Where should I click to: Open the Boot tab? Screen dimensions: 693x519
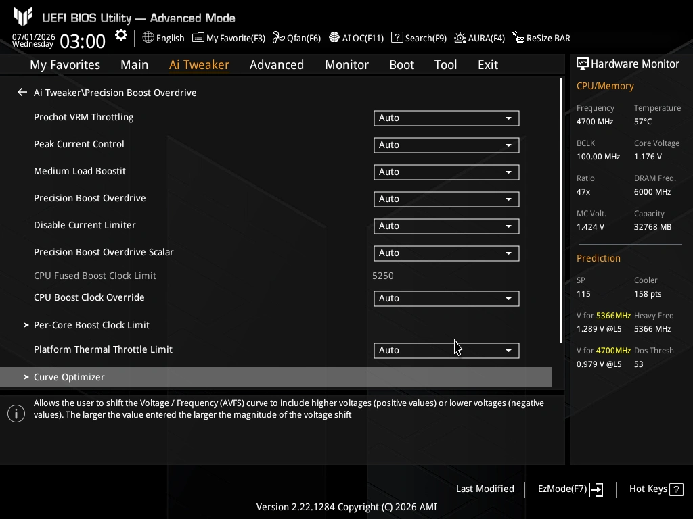401,64
